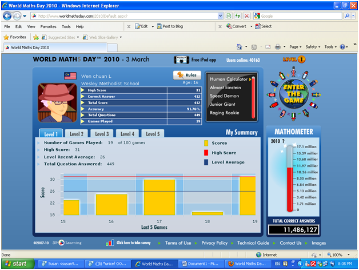Click the yellow Scores legend swatch
Screen dimensions: 359x270
pos(206,143)
